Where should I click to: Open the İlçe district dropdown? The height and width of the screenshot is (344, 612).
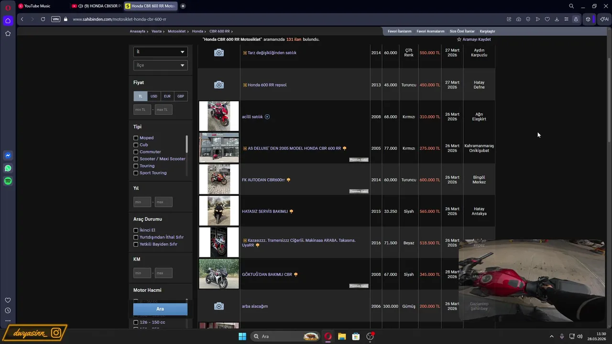(x=160, y=65)
